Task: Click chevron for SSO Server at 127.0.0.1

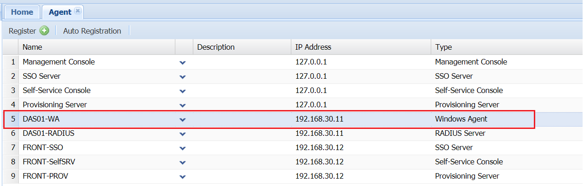Action: [x=183, y=76]
